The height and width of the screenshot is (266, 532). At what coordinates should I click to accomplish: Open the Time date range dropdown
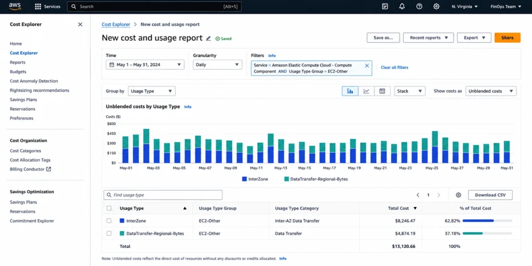(x=145, y=65)
